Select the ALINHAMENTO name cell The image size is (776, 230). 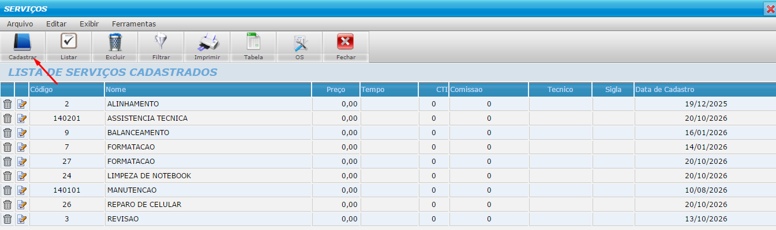208,104
